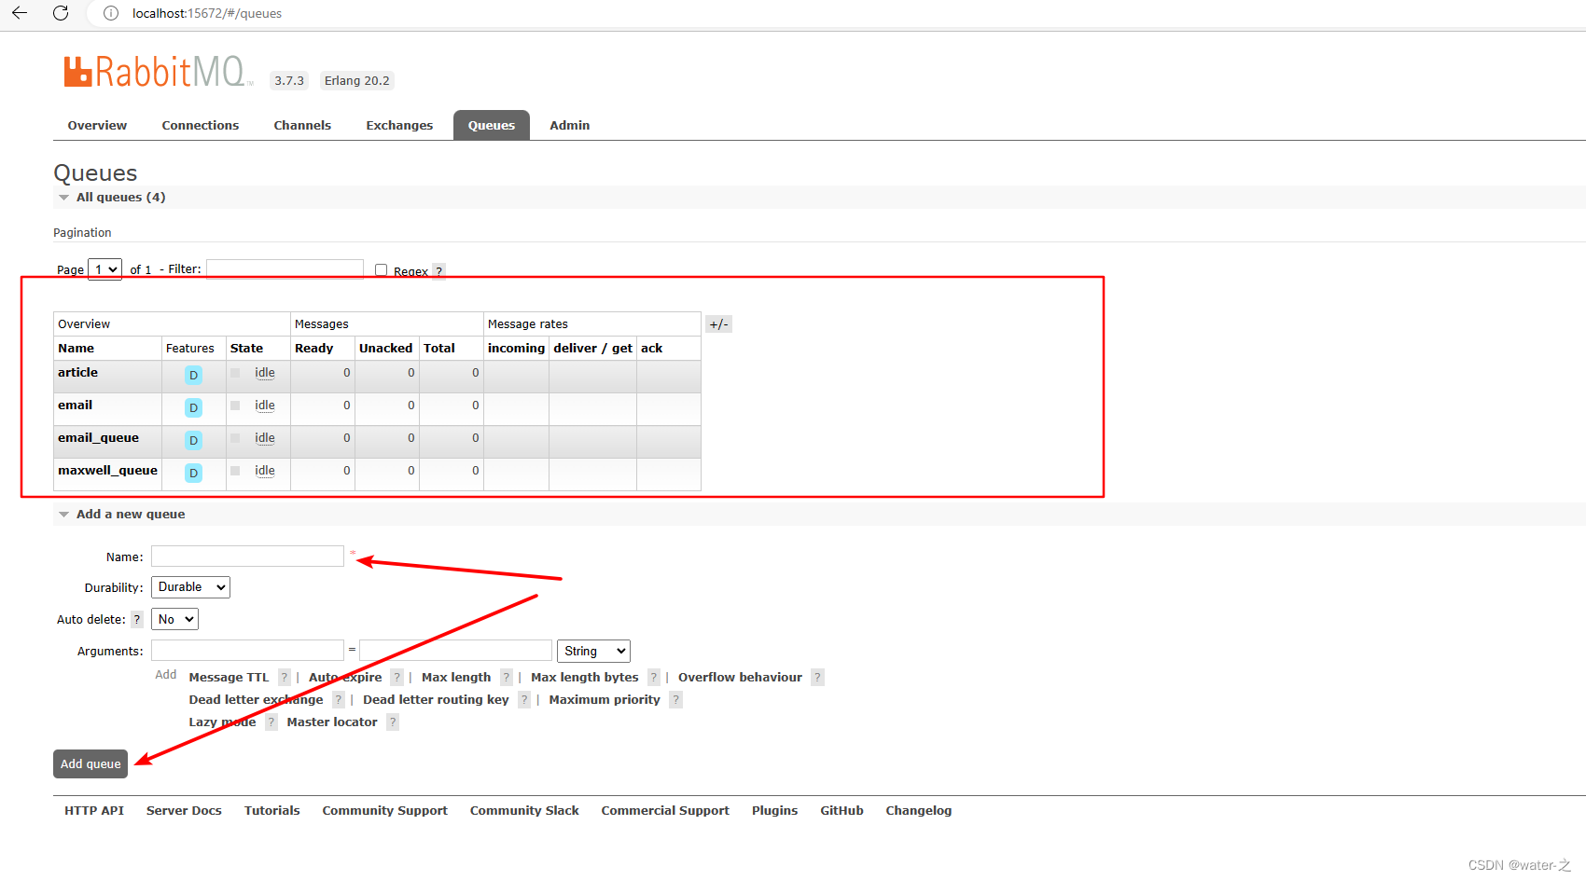Screen dimensions: 1586x880
Task: Open the article queue link
Action: (x=78, y=373)
